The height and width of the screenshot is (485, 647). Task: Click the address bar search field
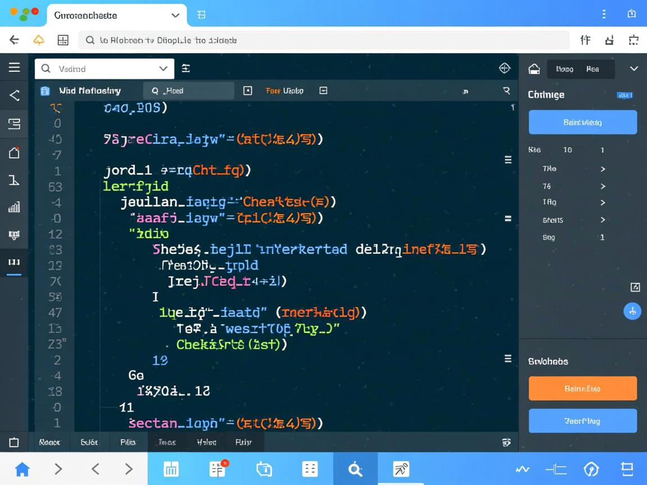coord(326,40)
